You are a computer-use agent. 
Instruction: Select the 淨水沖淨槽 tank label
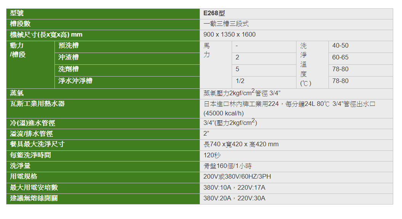click(x=75, y=81)
